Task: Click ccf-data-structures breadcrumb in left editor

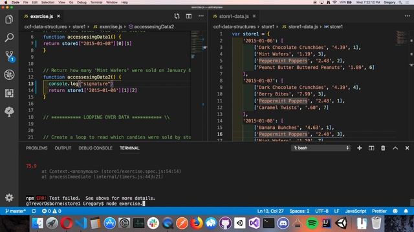Action: 45,26
